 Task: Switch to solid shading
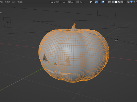click(116, 2)
